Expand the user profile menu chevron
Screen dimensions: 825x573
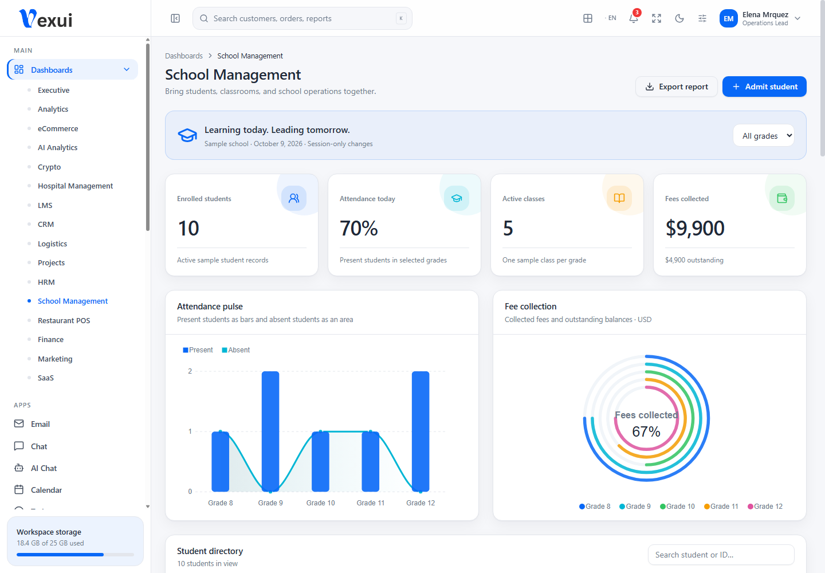(797, 18)
